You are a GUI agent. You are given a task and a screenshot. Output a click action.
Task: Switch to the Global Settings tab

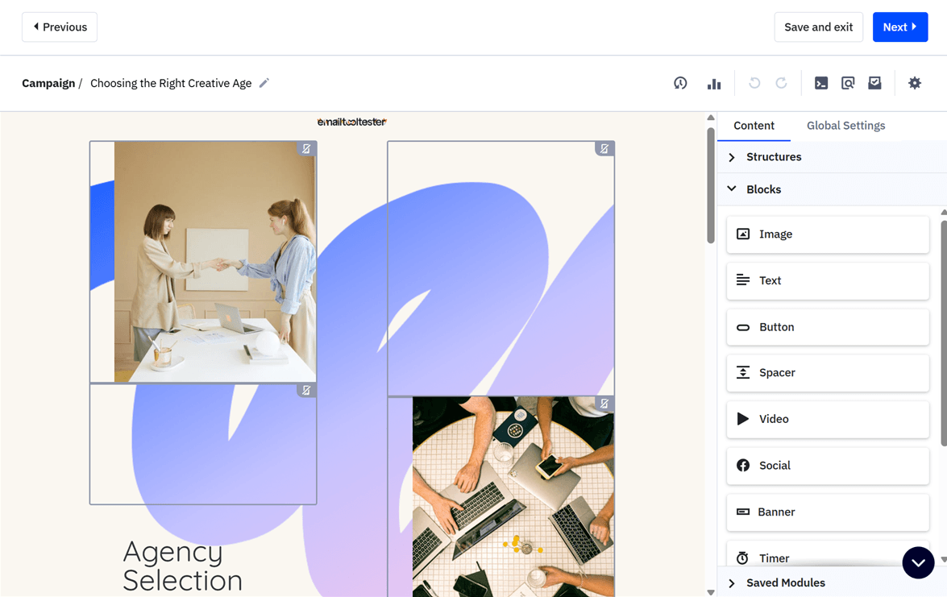pyautogui.click(x=845, y=126)
